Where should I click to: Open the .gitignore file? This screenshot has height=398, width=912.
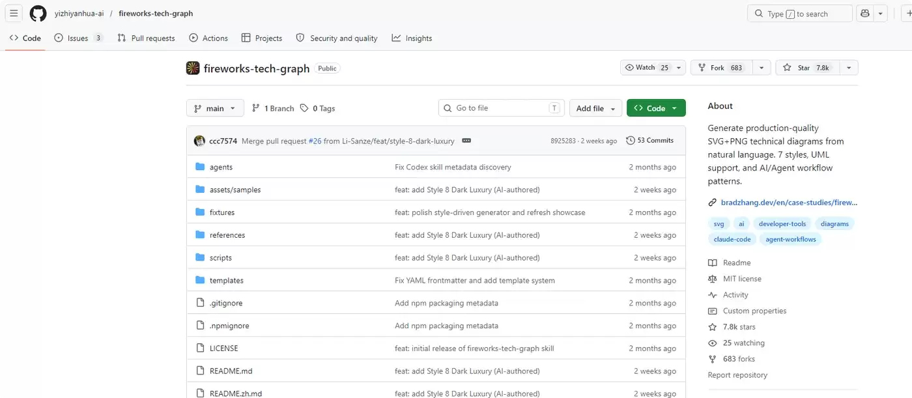click(x=226, y=303)
